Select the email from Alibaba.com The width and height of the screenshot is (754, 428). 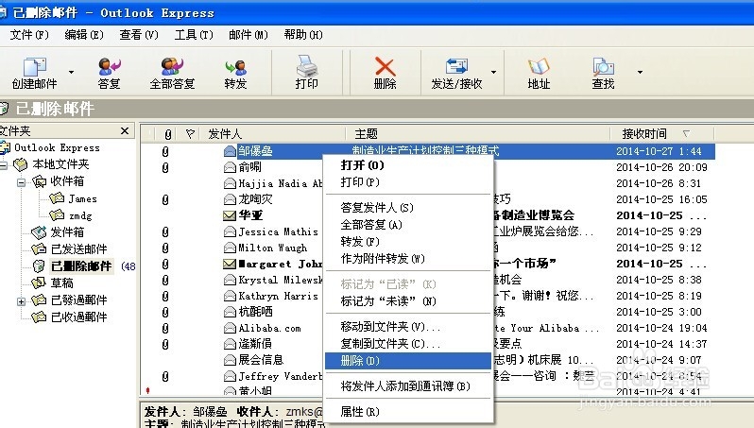pos(269,328)
